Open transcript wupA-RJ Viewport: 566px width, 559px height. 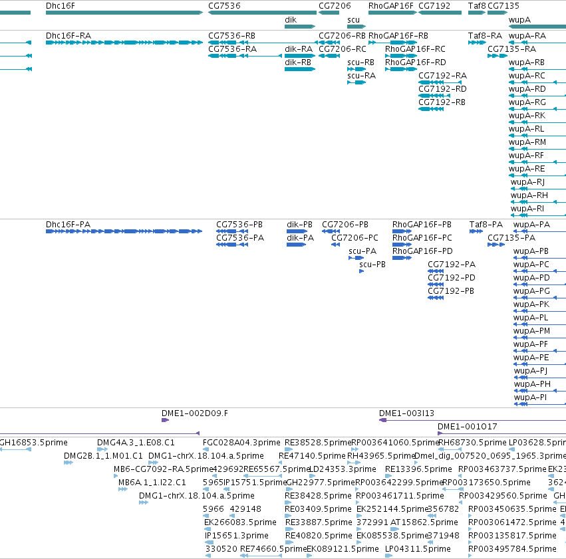[527, 182]
